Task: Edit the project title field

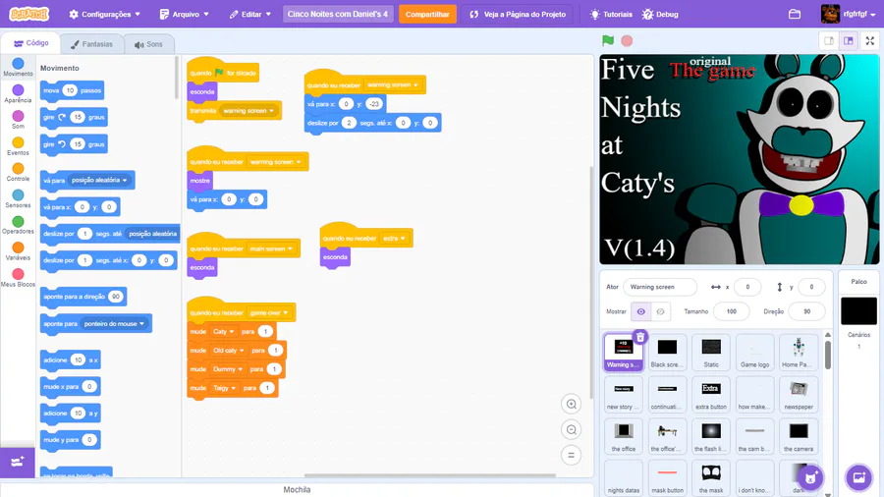Action: [x=338, y=14]
